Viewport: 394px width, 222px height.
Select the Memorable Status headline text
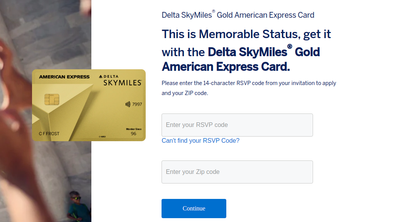[246, 50]
